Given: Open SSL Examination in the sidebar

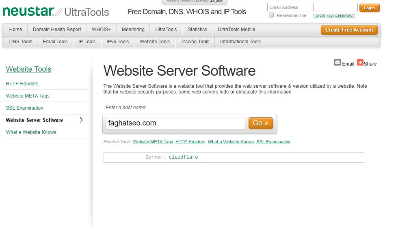Looking at the screenshot, I should pos(25,108).
